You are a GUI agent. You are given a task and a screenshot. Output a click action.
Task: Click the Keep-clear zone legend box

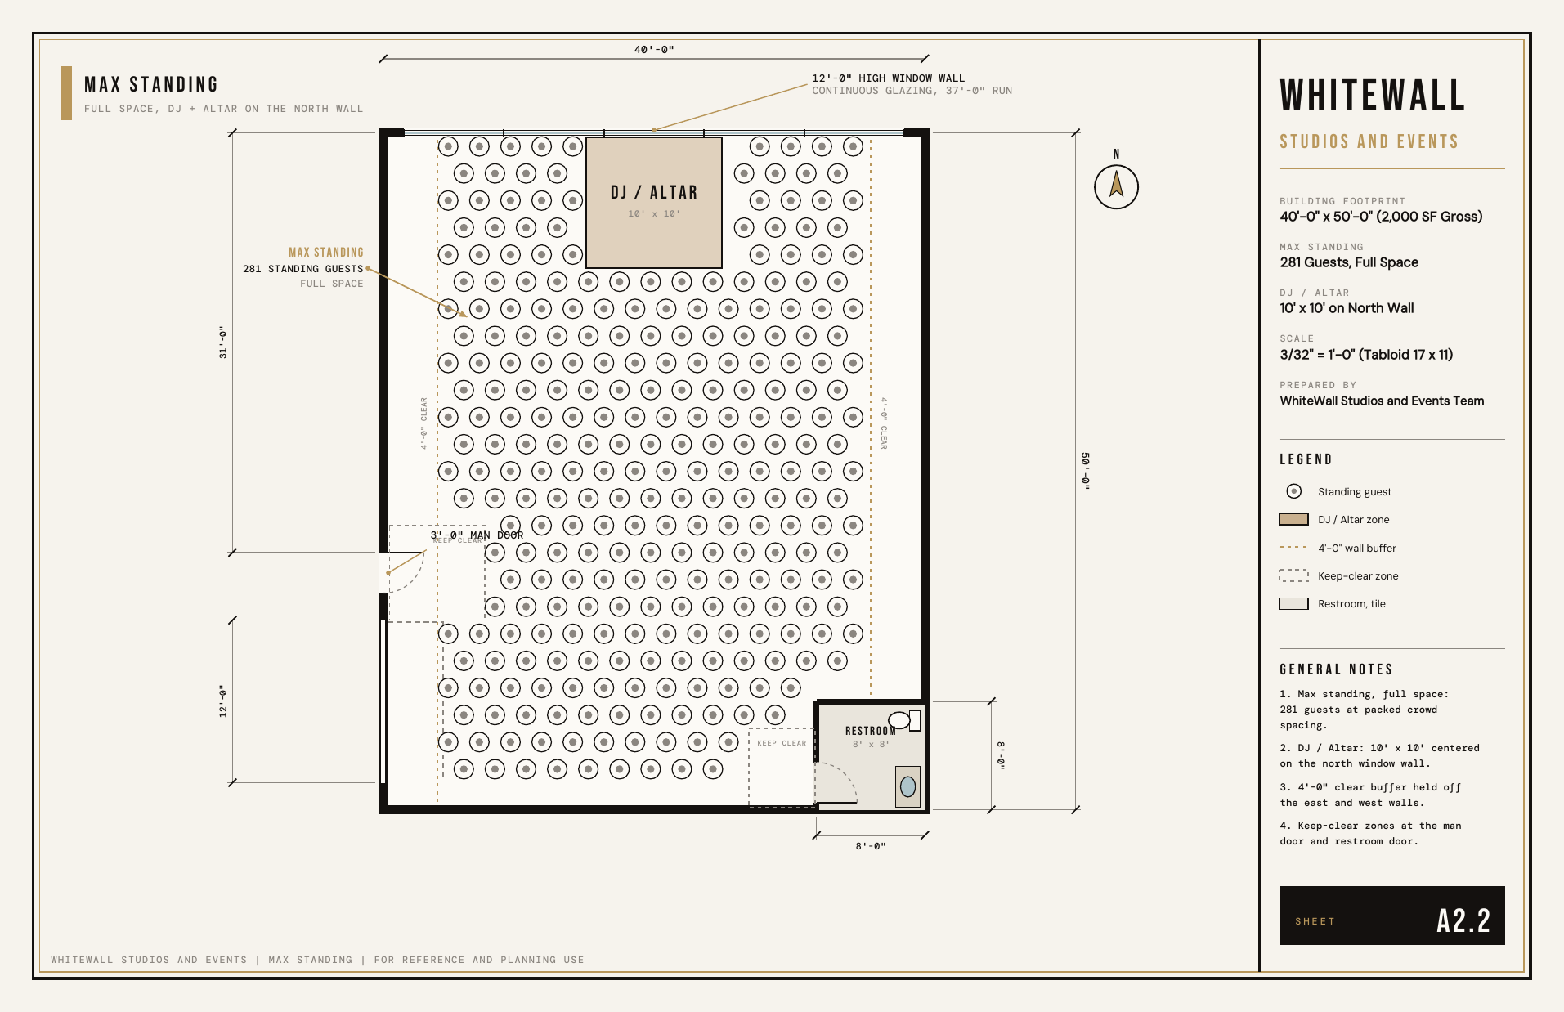click(x=1293, y=575)
